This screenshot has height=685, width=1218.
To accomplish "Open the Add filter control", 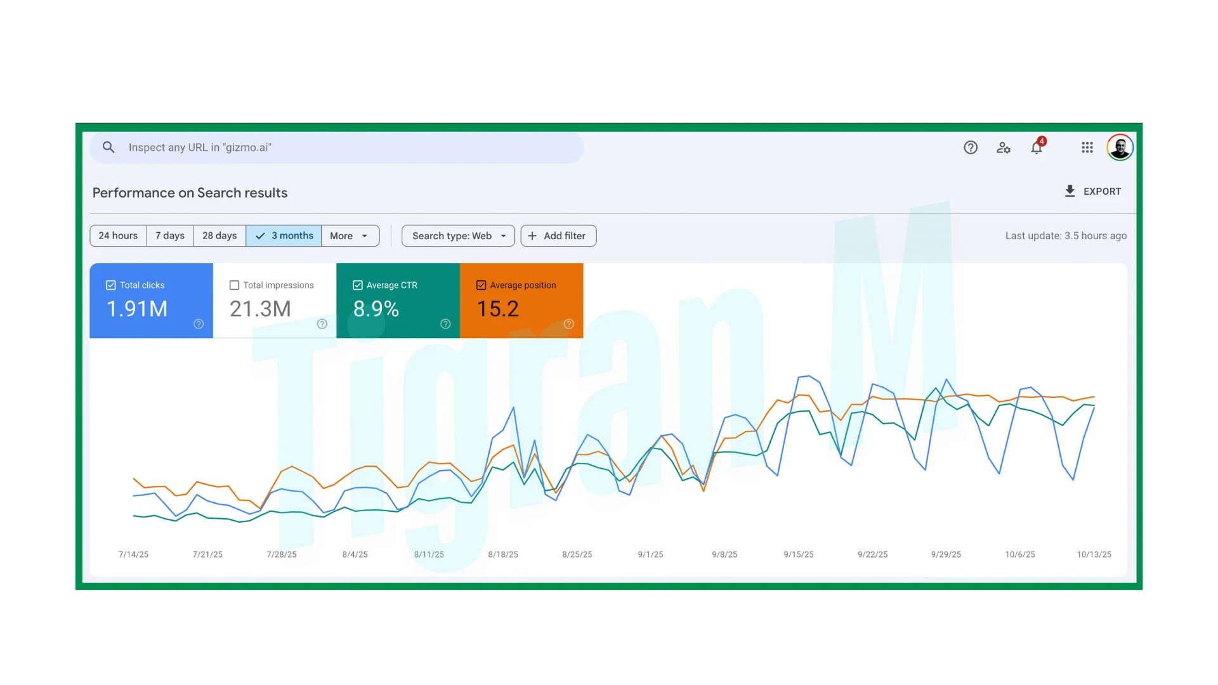I will (x=558, y=235).
